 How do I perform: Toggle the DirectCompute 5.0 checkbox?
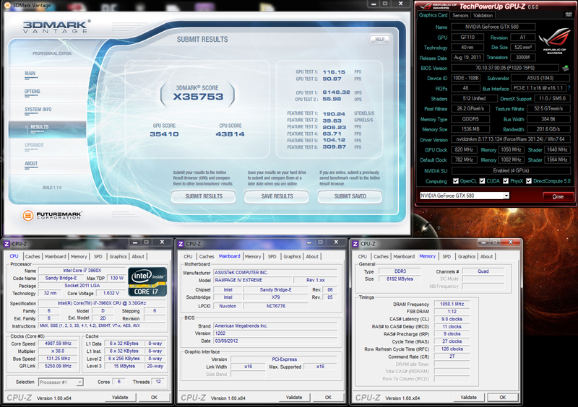[x=529, y=181]
